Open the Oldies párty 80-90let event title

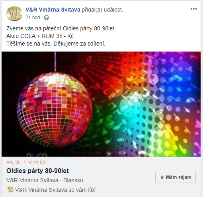coord(37,171)
